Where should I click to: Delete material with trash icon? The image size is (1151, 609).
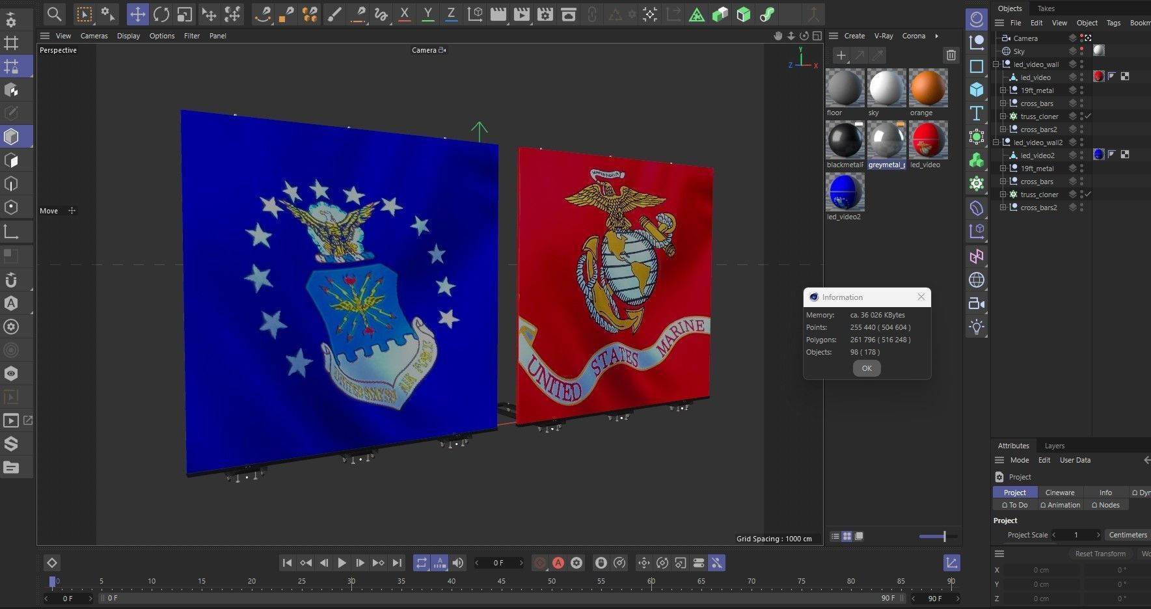coord(951,55)
